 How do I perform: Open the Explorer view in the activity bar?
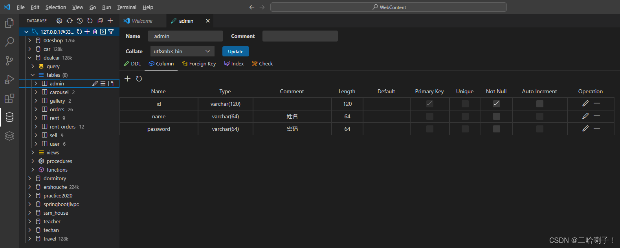click(9, 24)
